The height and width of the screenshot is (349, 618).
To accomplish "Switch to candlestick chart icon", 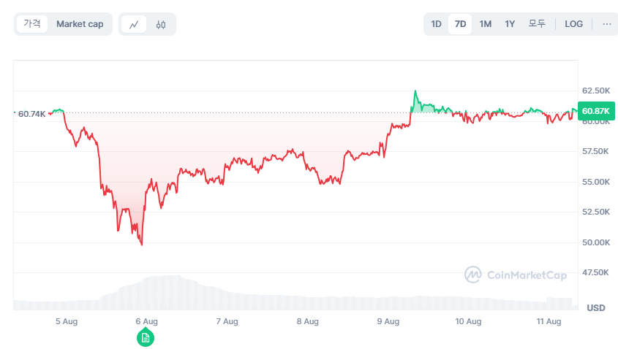I will point(161,24).
